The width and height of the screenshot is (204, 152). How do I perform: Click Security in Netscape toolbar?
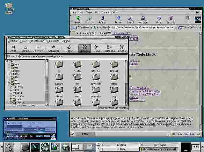pyautogui.click(x=171, y=20)
